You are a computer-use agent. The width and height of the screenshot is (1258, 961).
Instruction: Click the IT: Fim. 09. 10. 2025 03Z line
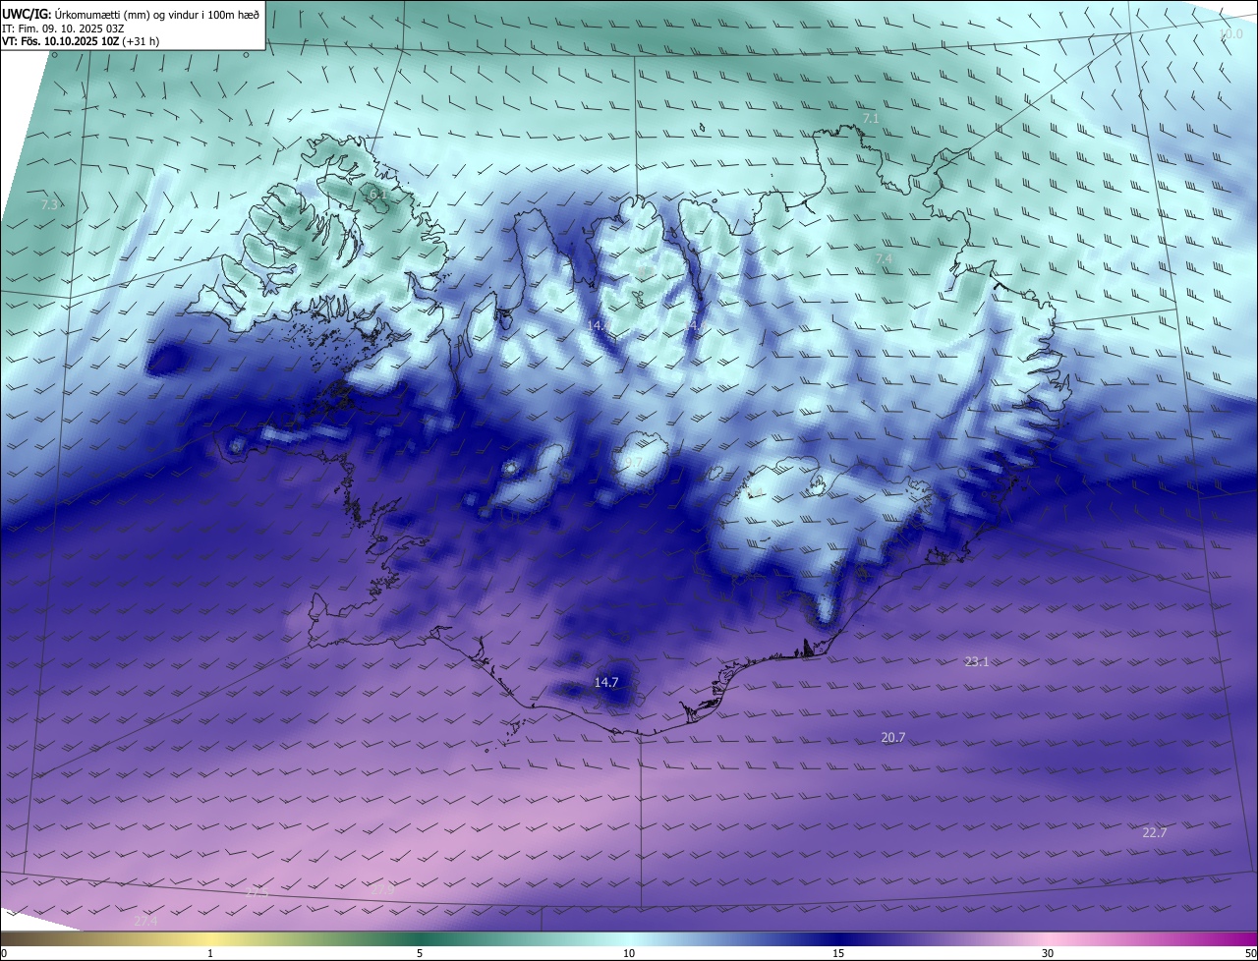(x=63, y=28)
